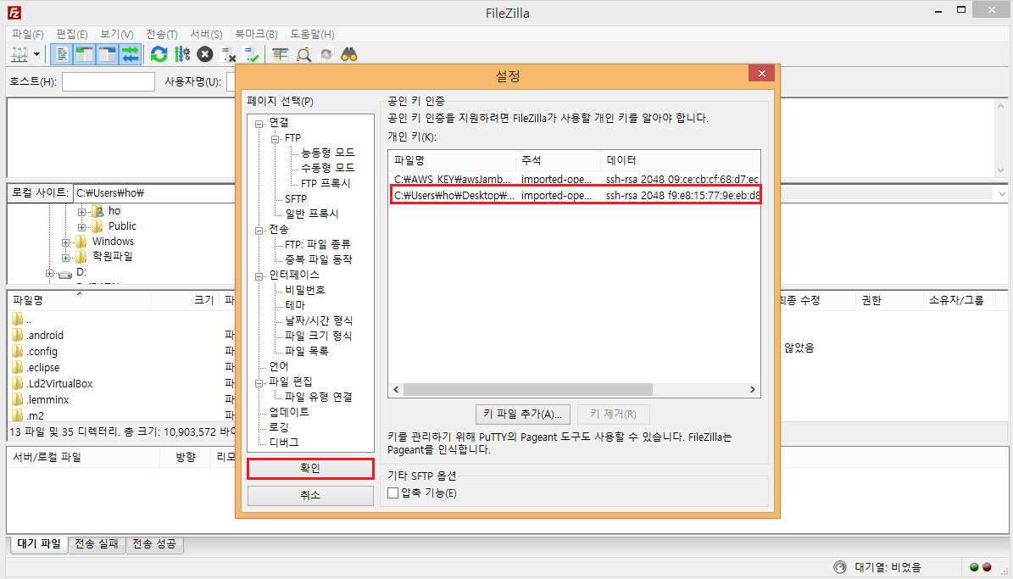The image size is (1013, 579).
Task: Toggle synchronized browsing icon
Action: tap(326, 54)
